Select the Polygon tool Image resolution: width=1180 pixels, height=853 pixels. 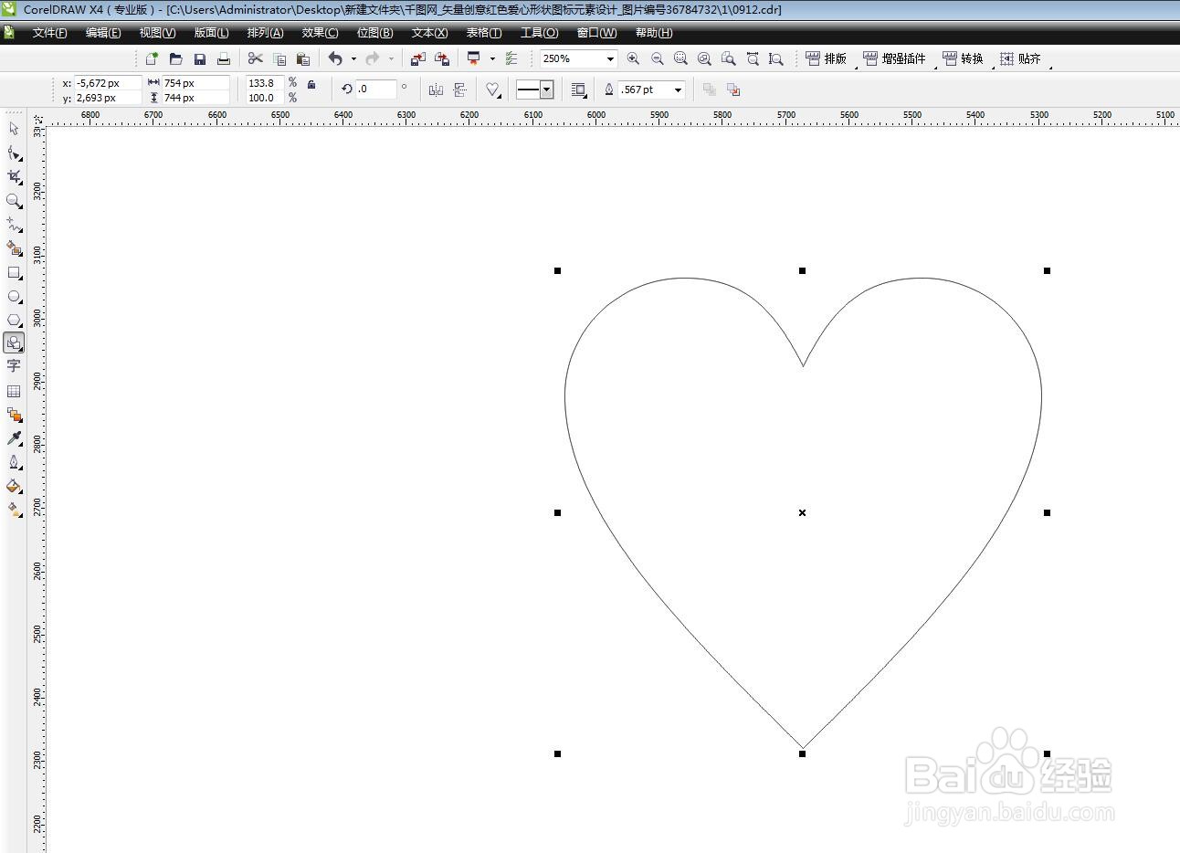[x=14, y=320]
